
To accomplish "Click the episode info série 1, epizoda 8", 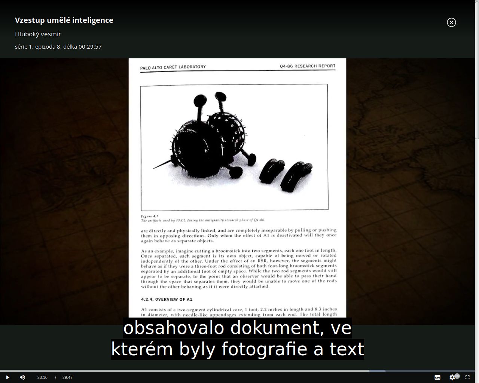I will coord(37,47).
